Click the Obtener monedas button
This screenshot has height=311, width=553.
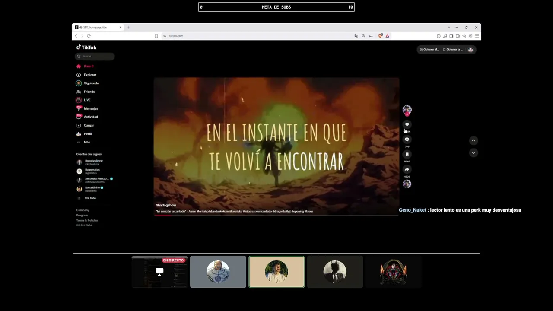429,49
